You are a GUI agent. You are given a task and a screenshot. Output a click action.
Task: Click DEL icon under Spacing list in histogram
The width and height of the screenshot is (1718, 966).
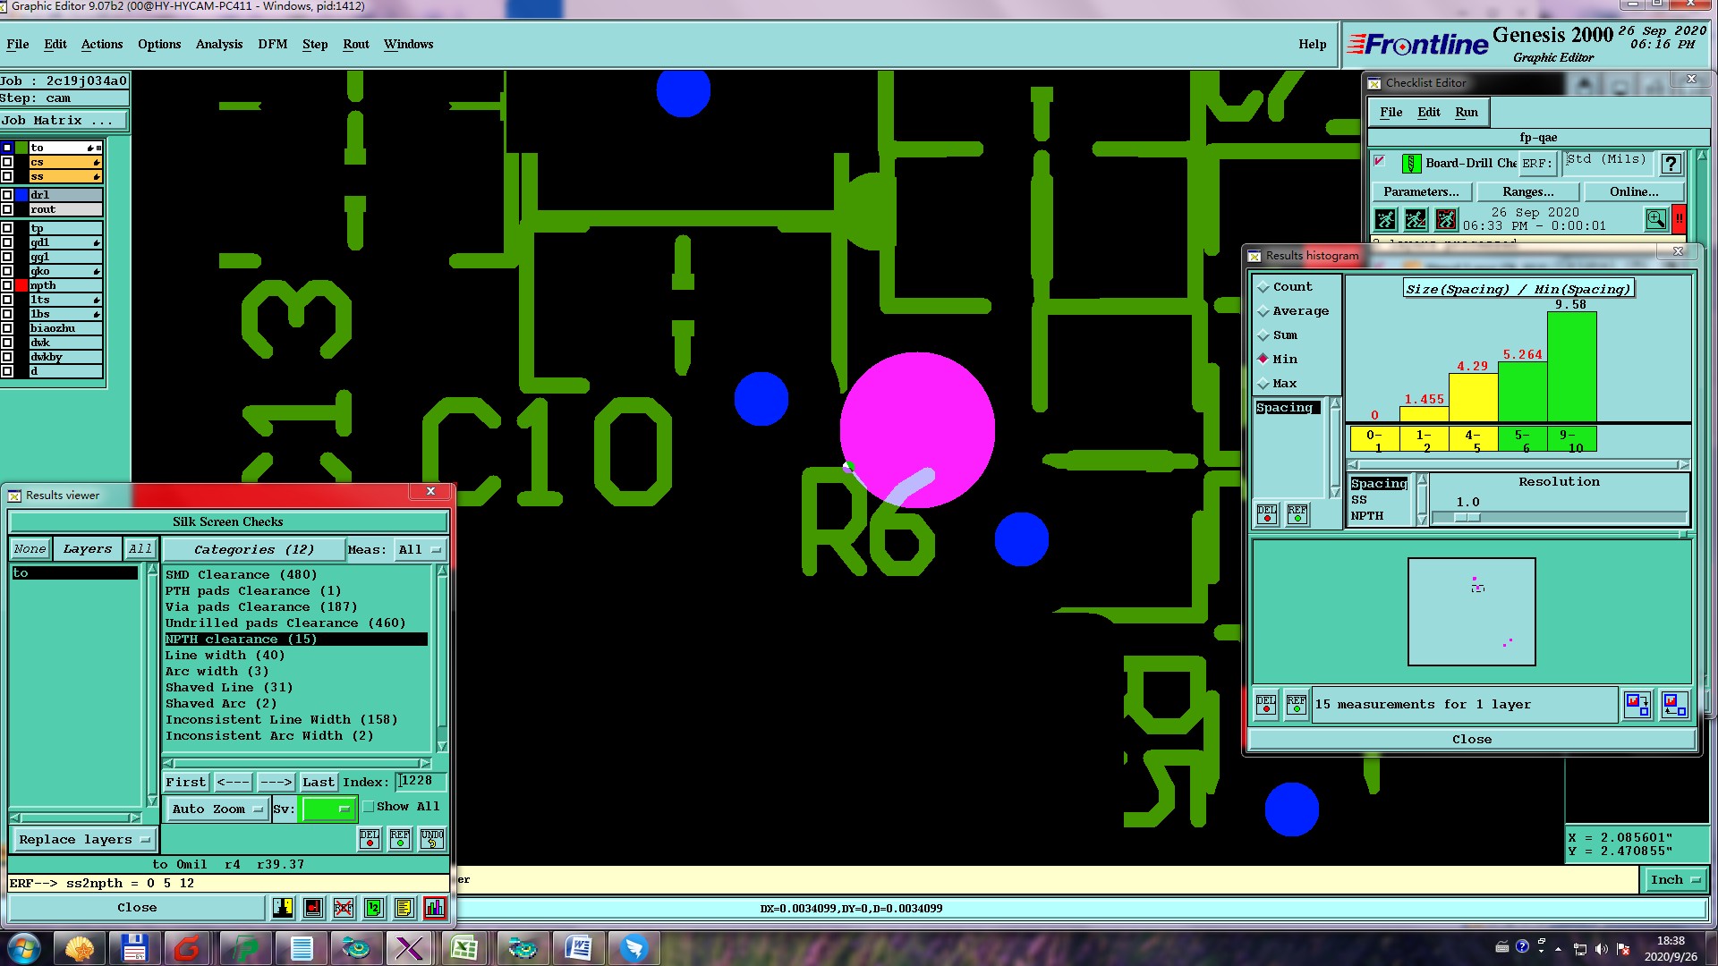1267,513
